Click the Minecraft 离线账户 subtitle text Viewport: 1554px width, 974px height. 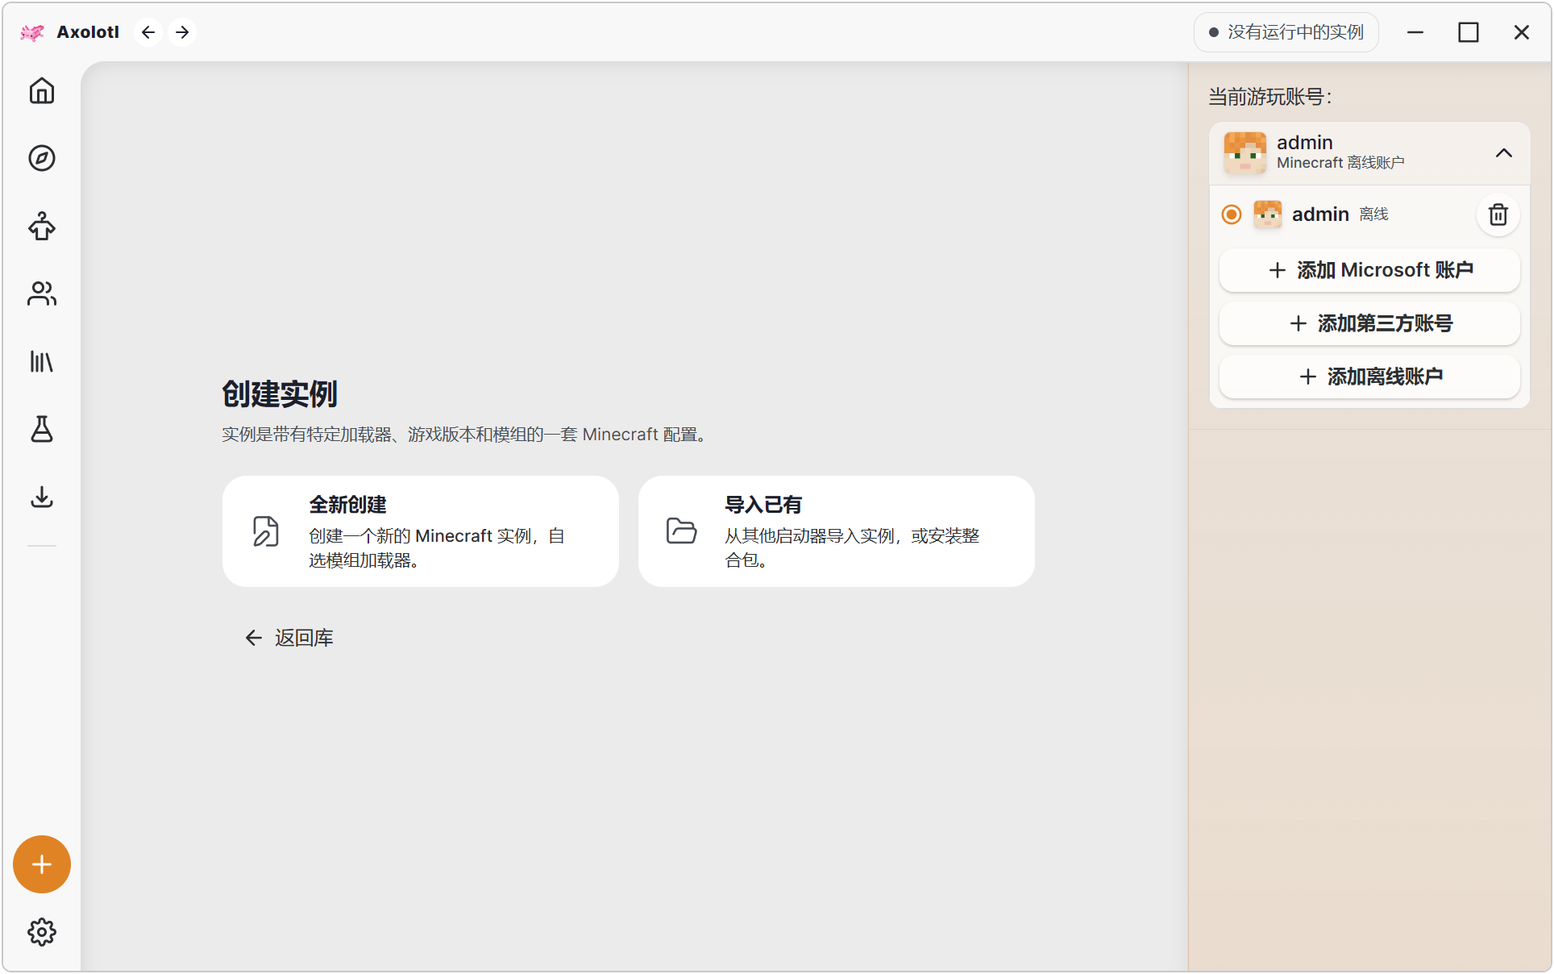pos(1340,163)
